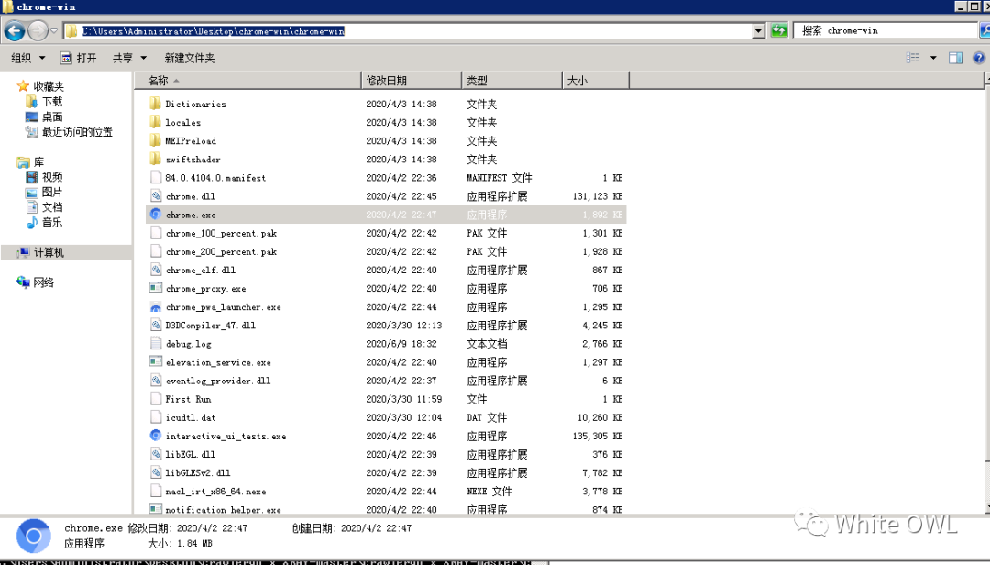
Task: Click the change view icon in the toolbar
Action: (912, 58)
